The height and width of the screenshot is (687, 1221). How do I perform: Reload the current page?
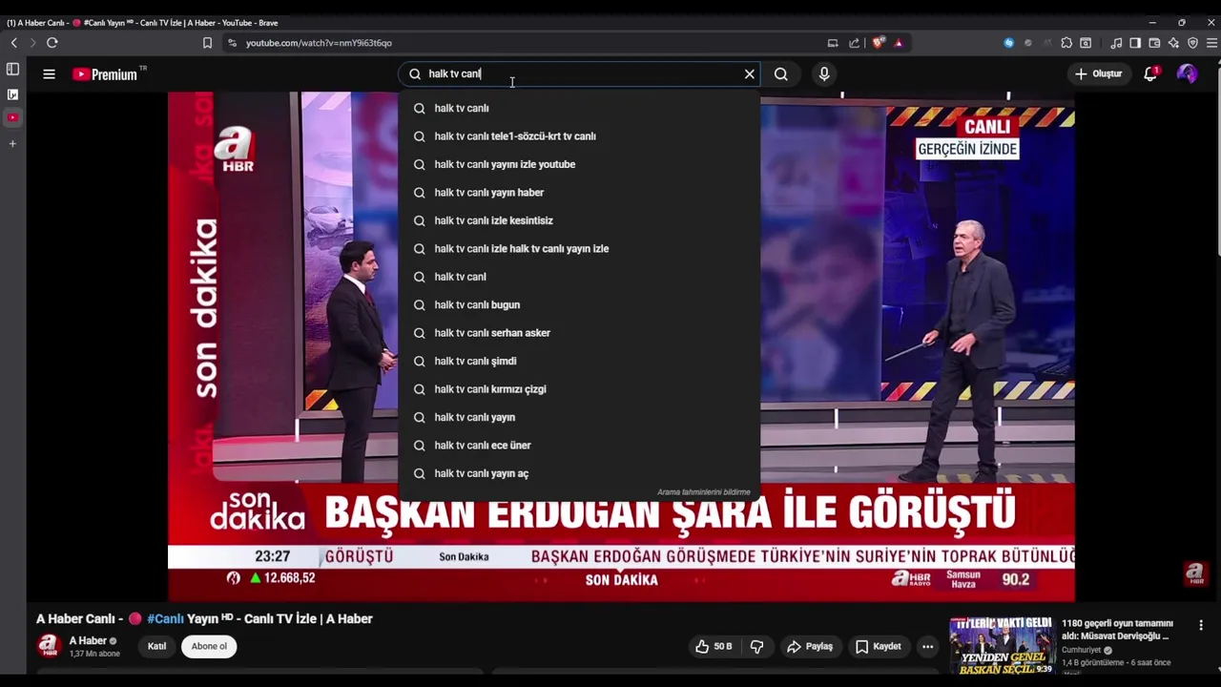(x=52, y=43)
